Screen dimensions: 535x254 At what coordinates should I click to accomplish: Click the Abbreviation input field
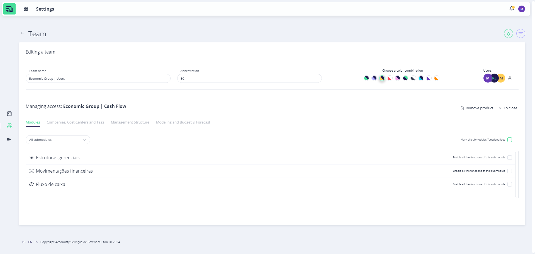249,79
